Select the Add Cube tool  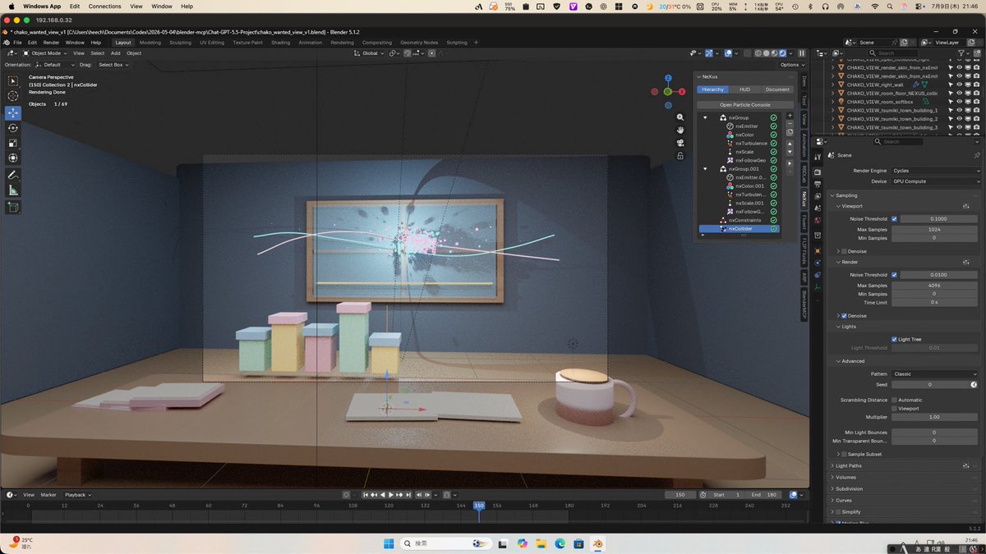pyautogui.click(x=13, y=208)
